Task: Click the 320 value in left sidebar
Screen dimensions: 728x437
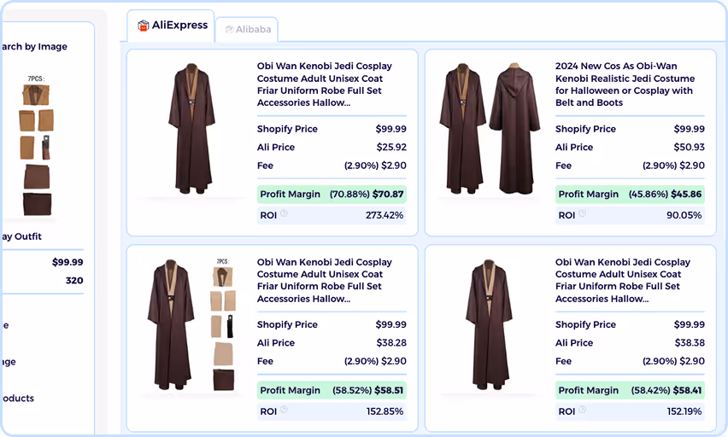Action: 74,281
